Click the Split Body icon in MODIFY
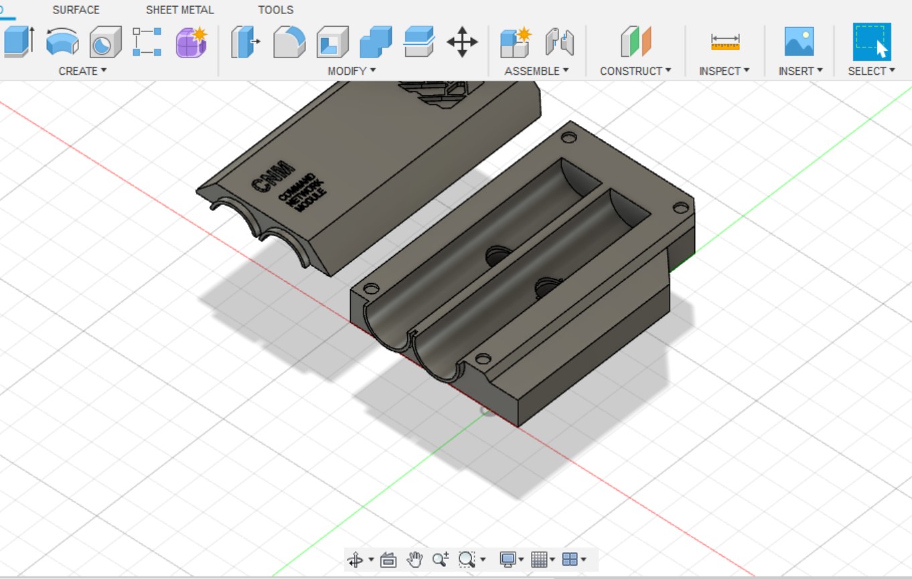912x579 pixels. coord(419,42)
